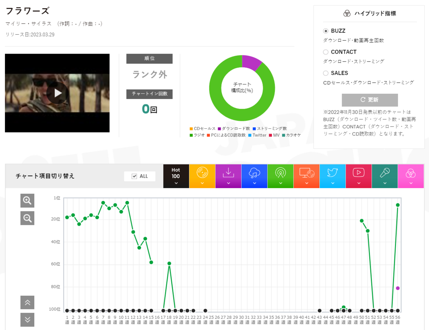Click the ラジオ legend entry
429x330 pixels.
pyautogui.click(x=197, y=135)
